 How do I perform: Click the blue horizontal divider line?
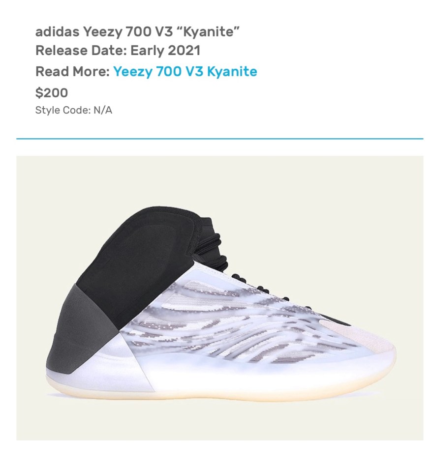(x=220, y=139)
